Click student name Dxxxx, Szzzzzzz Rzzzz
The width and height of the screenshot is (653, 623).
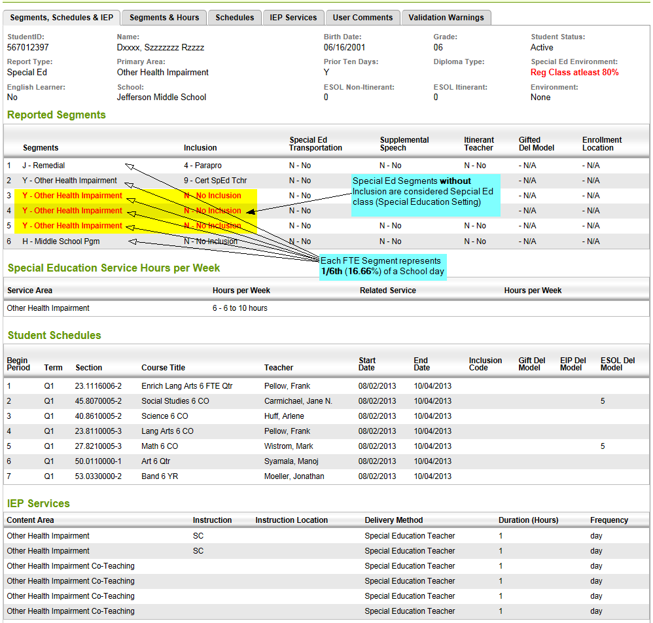click(x=160, y=48)
